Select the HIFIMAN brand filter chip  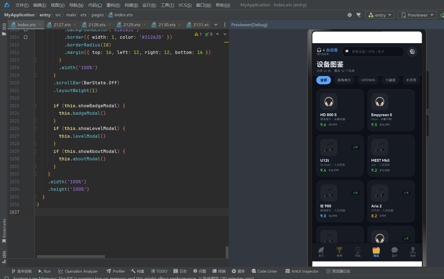[368, 80]
